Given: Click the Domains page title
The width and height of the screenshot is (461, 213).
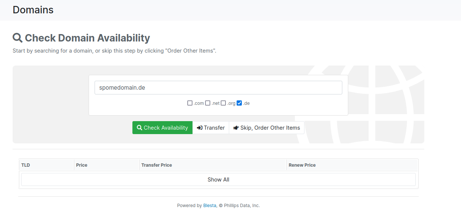Looking at the screenshot, I should tap(33, 10).
